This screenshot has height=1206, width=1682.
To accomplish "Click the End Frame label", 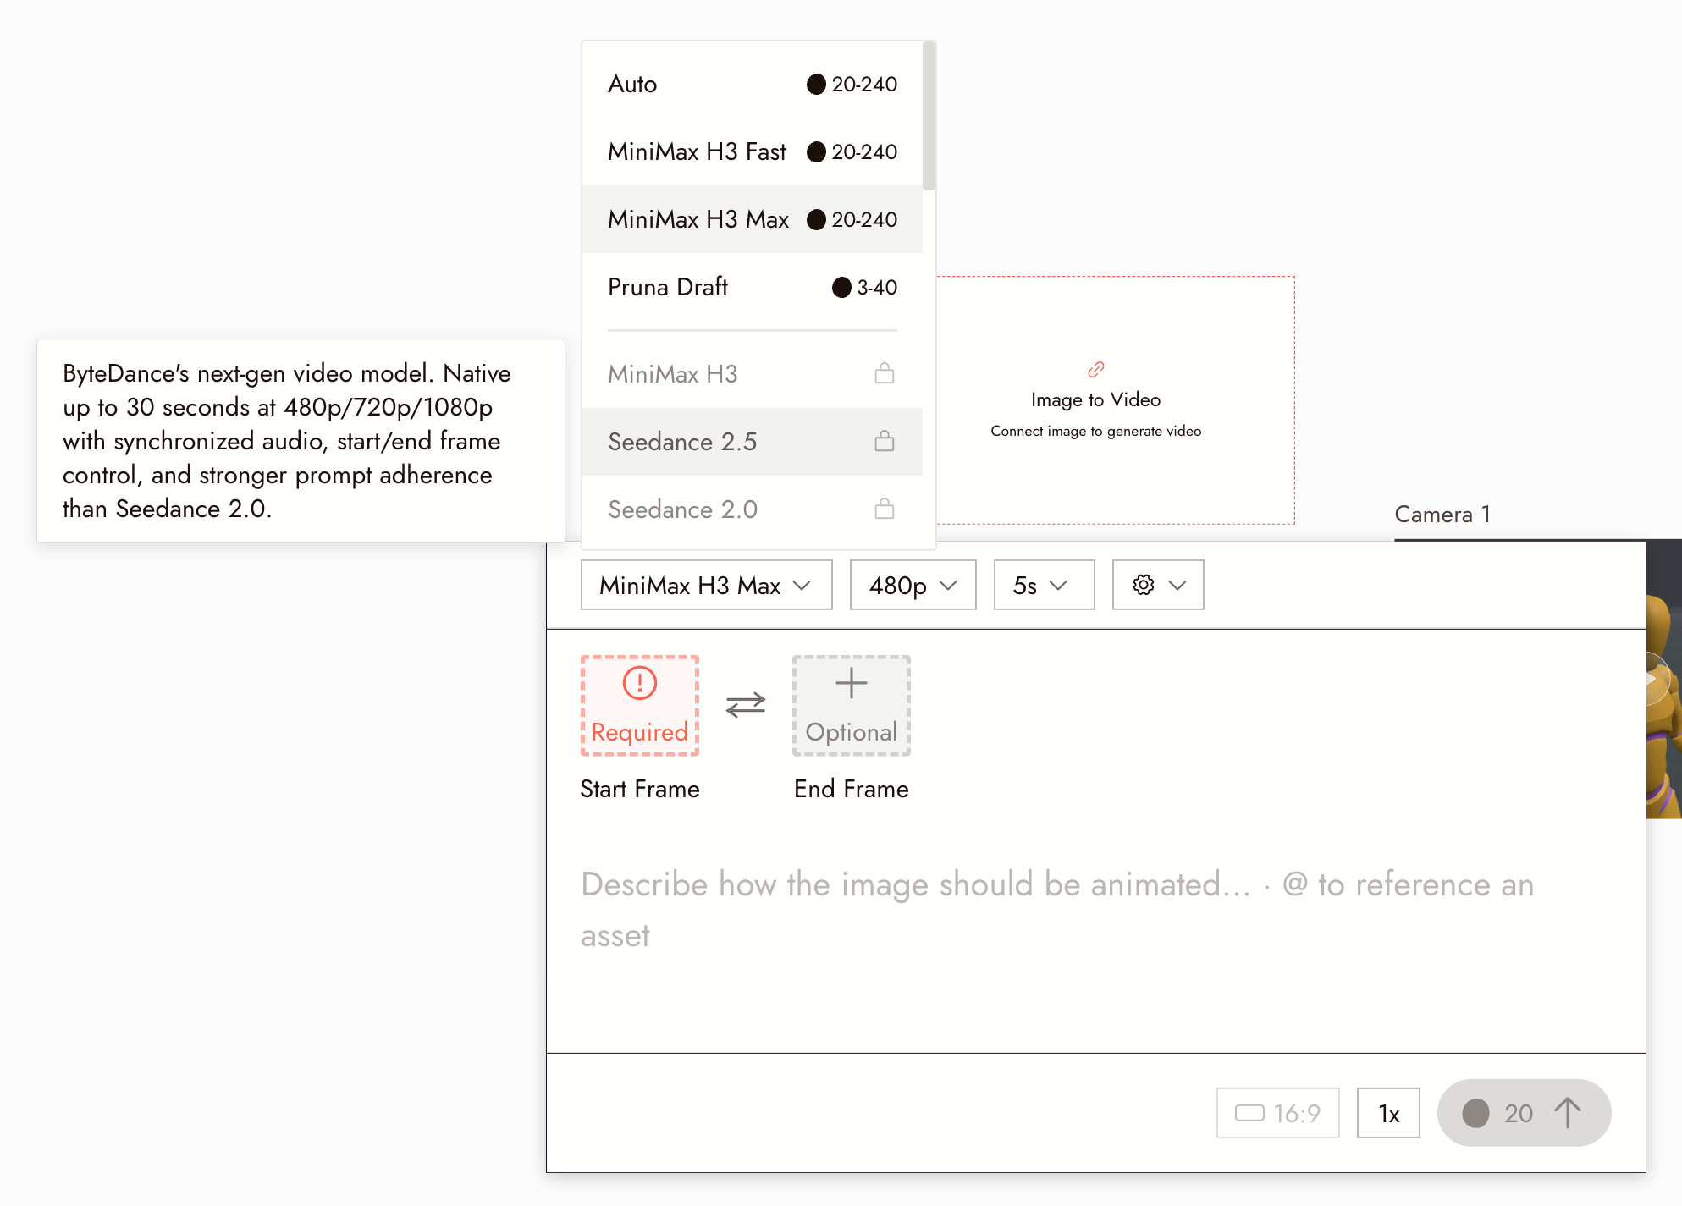I will click(x=852, y=789).
